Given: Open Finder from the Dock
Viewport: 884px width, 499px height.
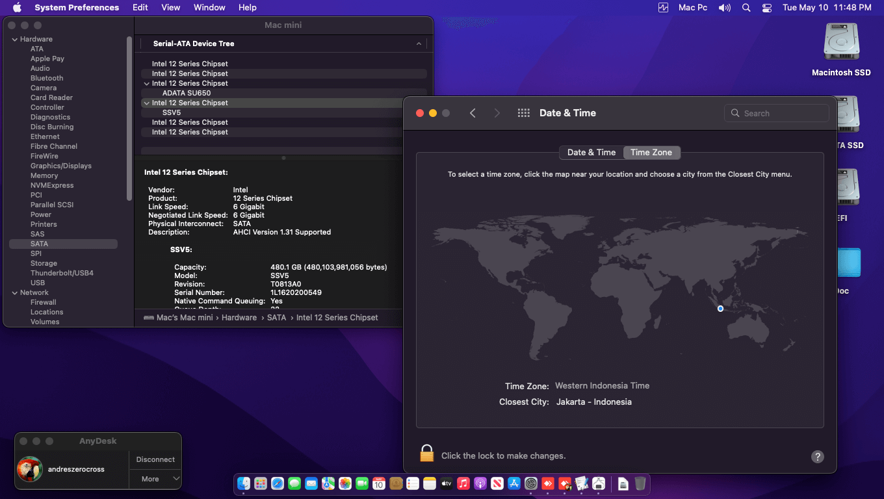Looking at the screenshot, I should (244, 483).
